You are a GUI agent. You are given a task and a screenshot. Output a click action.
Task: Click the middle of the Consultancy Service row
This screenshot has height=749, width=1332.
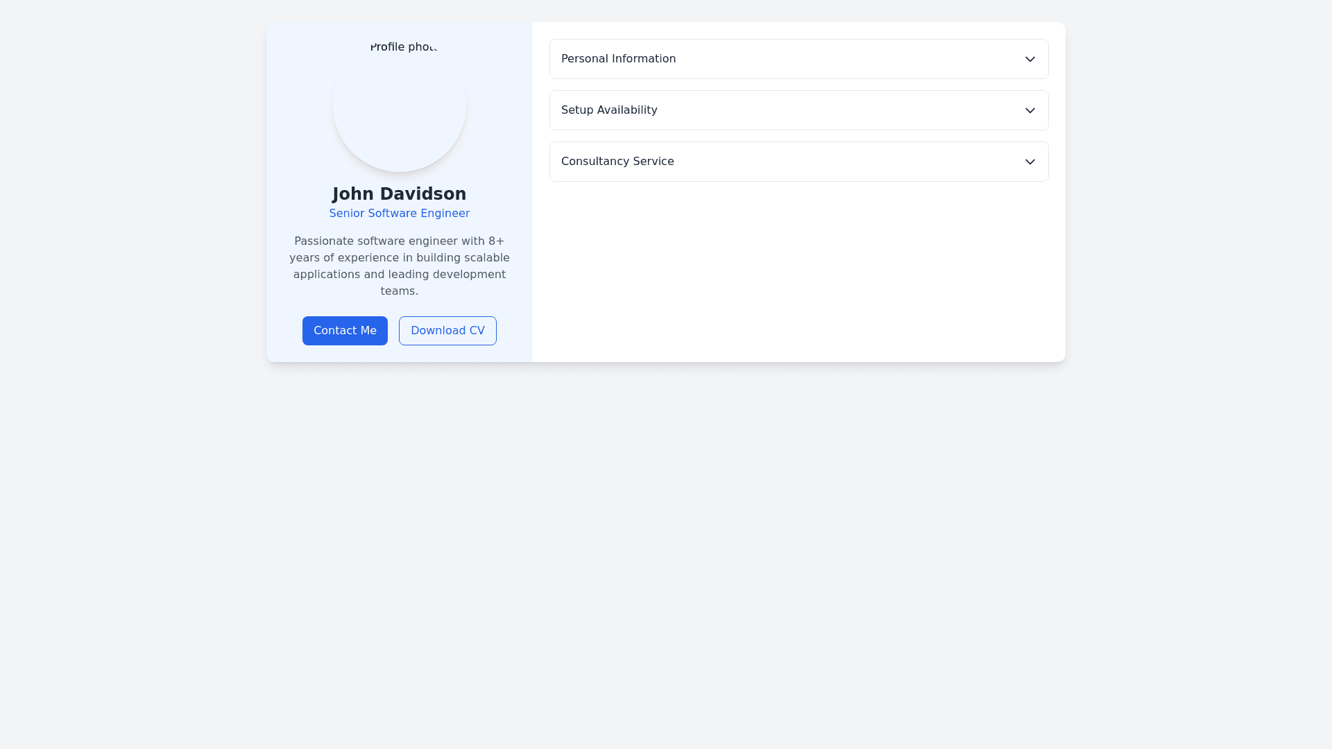click(799, 162)
